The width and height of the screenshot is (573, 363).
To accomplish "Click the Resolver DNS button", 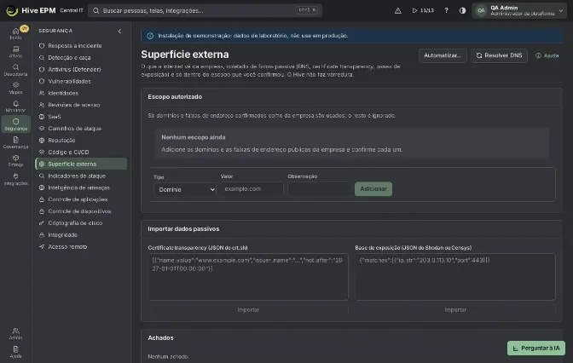I will click(x=499, y=55).
